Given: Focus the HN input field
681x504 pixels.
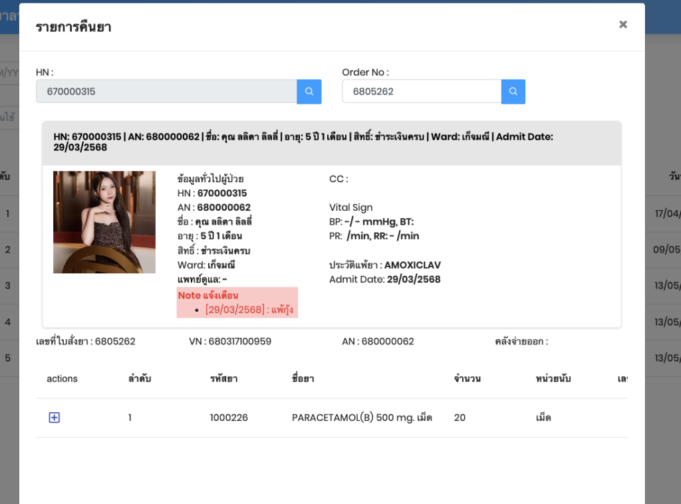Looking at the screenshot, I should coord(166,92).
